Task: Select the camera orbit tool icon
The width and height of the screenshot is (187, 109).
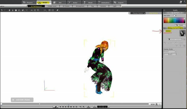Action: coord(19,10)
